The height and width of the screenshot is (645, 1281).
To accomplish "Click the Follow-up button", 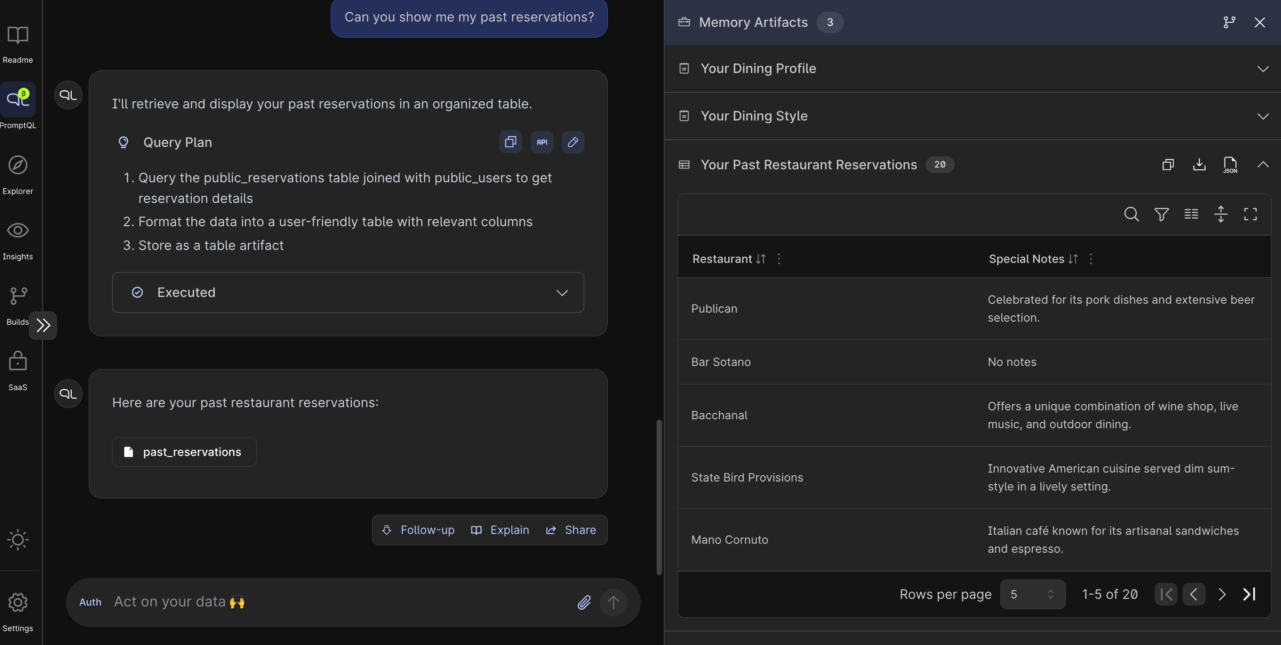I will click(x=418, y=530).
